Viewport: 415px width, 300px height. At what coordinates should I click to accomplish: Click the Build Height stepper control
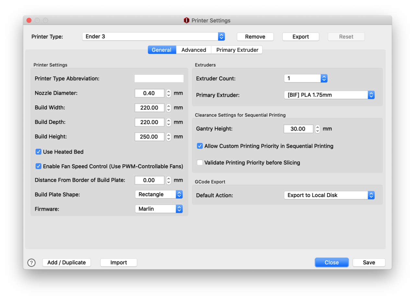click(169, 137)
